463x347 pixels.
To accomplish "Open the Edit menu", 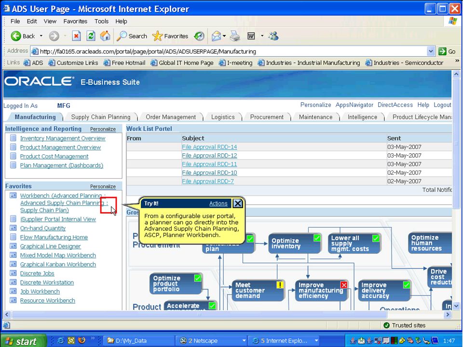I will [x=32, y=21].
